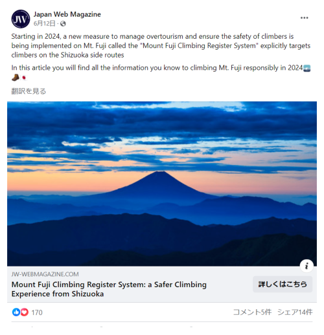
Task: Open the Japan Web Magazine page name
Action: click(x=67, y=14)
